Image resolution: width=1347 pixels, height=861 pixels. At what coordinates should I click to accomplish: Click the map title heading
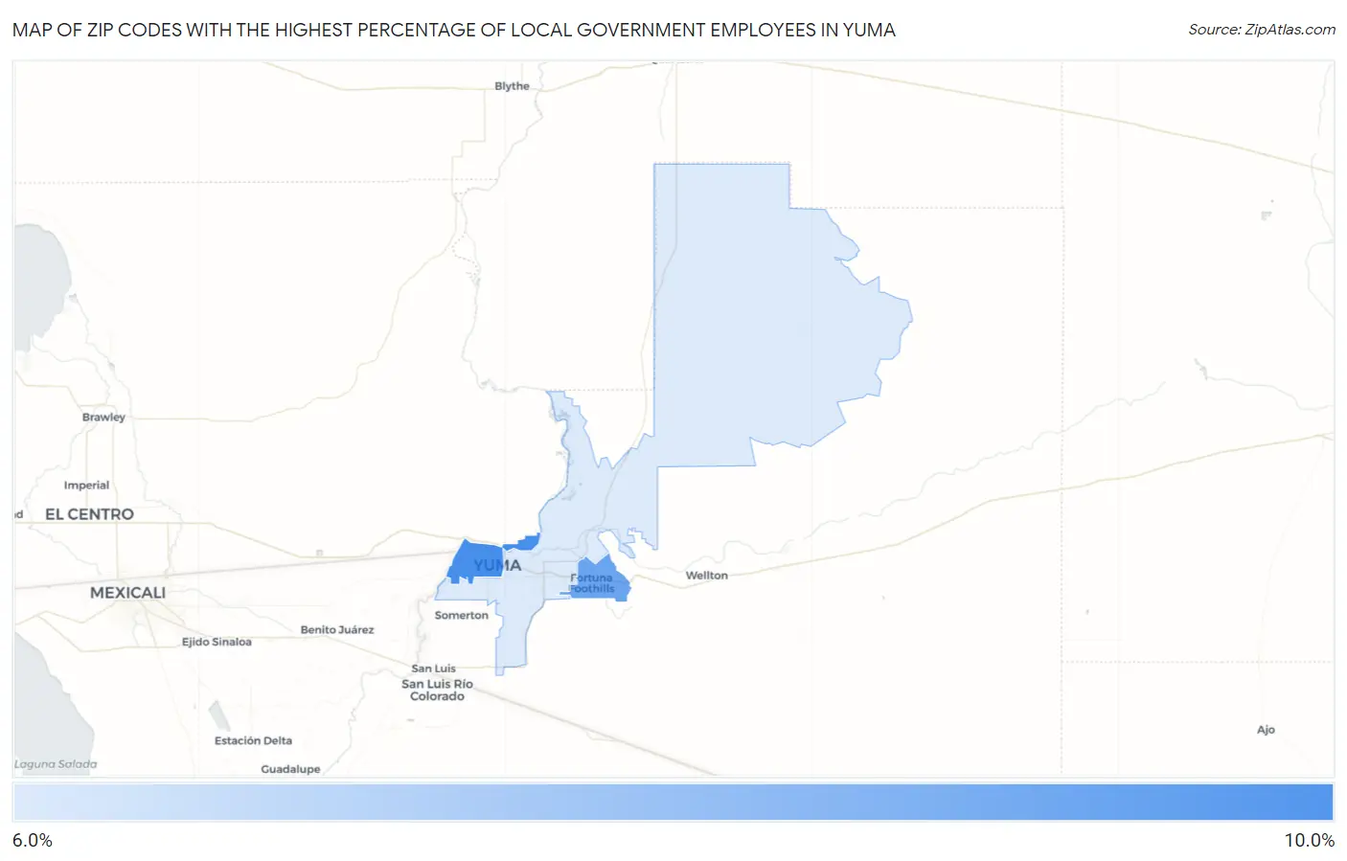pos(454,30)
